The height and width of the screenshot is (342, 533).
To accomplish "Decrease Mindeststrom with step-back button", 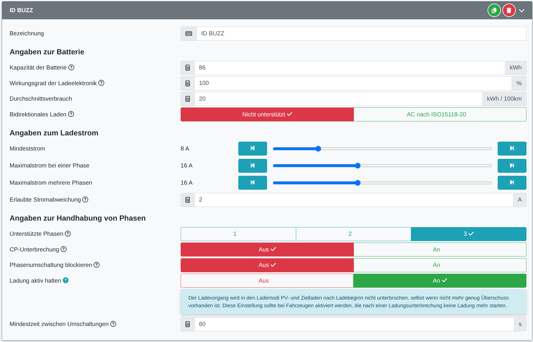I will click(x=252, y=148).
